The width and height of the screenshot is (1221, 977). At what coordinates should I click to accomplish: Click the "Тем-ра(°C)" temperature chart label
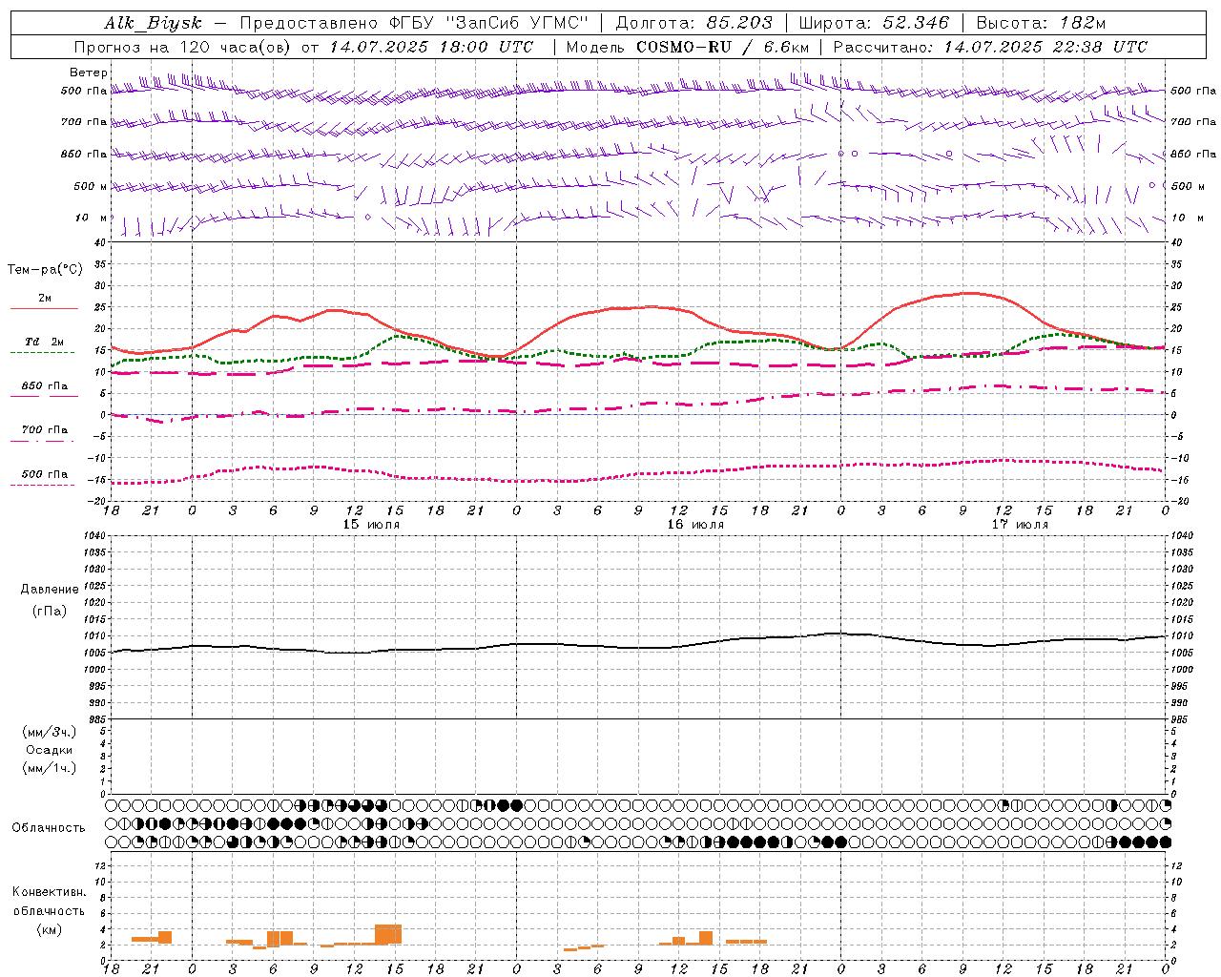coord(45,270)
